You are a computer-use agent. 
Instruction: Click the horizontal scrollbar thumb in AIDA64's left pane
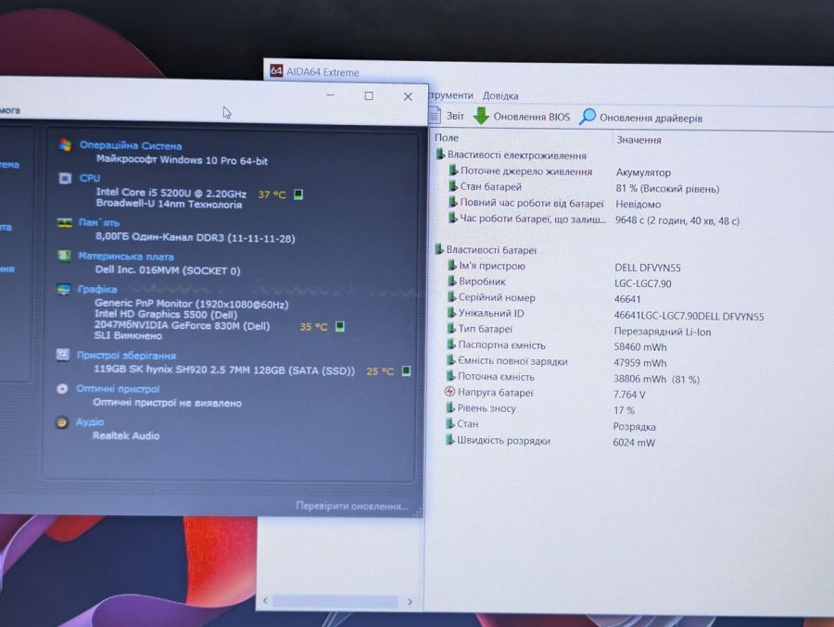coord(335,601)
